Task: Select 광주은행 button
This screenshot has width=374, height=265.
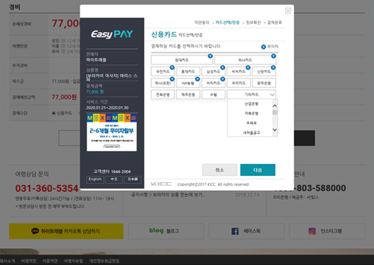Action: (264, 83)
